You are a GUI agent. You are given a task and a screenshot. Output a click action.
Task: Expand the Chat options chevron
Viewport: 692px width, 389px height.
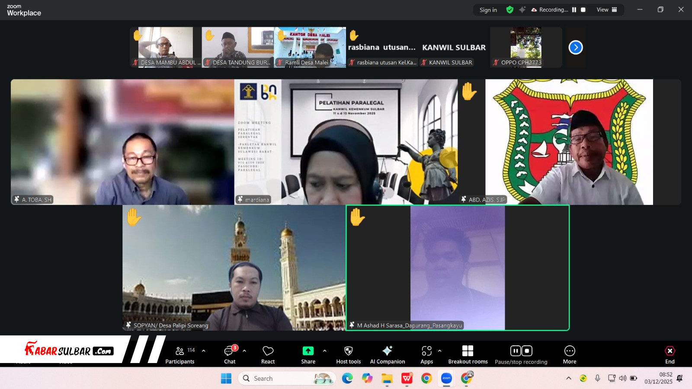tap(244, 351)
